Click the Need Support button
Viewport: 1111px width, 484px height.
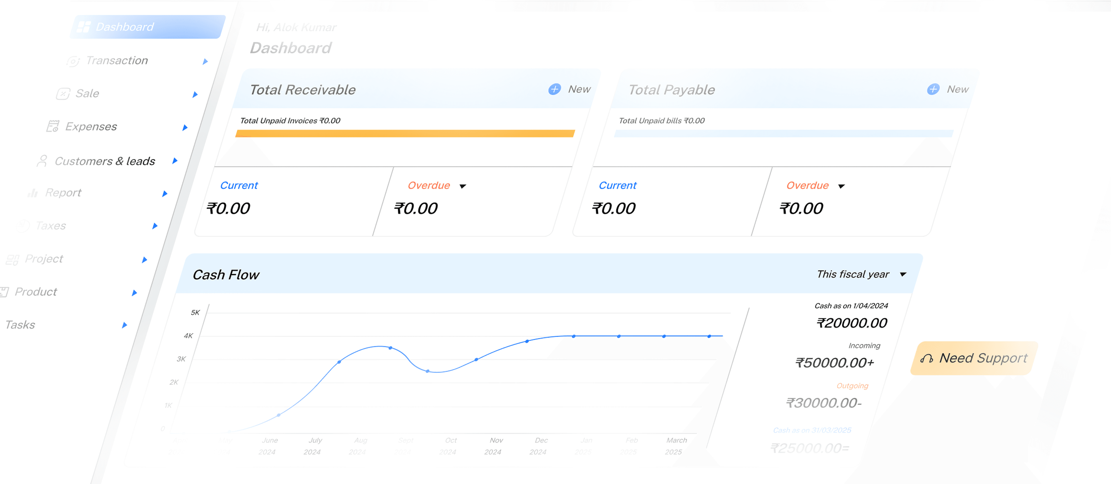[x=974, y=358]
